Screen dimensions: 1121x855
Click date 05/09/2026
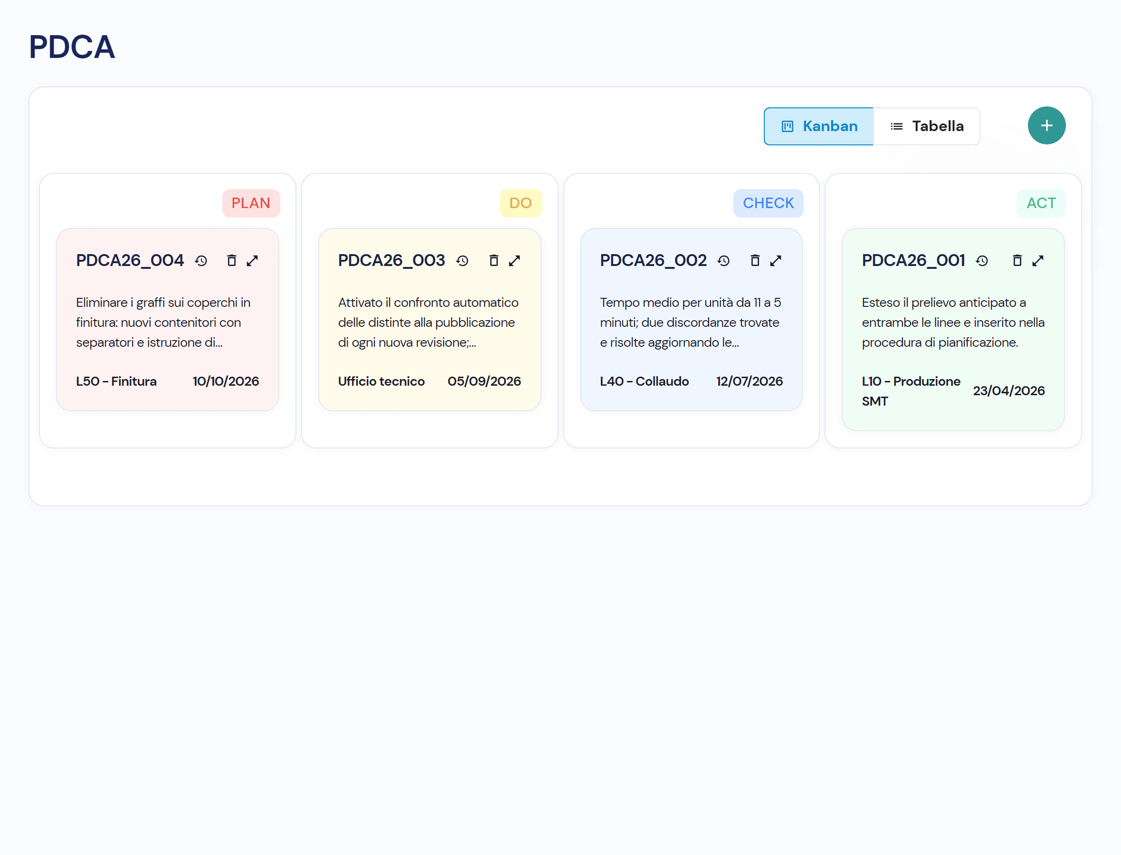tap(484, 382)
